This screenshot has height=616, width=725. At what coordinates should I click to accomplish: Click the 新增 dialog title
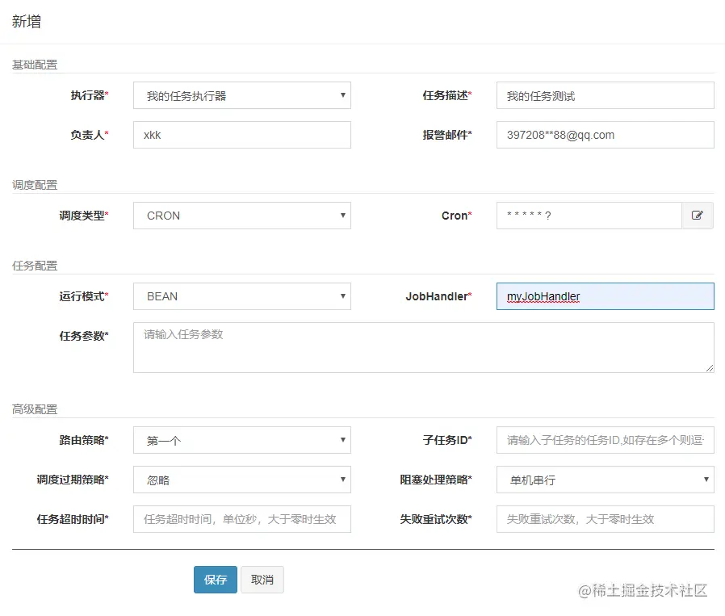pyautogui.click(x=27, y=21)
